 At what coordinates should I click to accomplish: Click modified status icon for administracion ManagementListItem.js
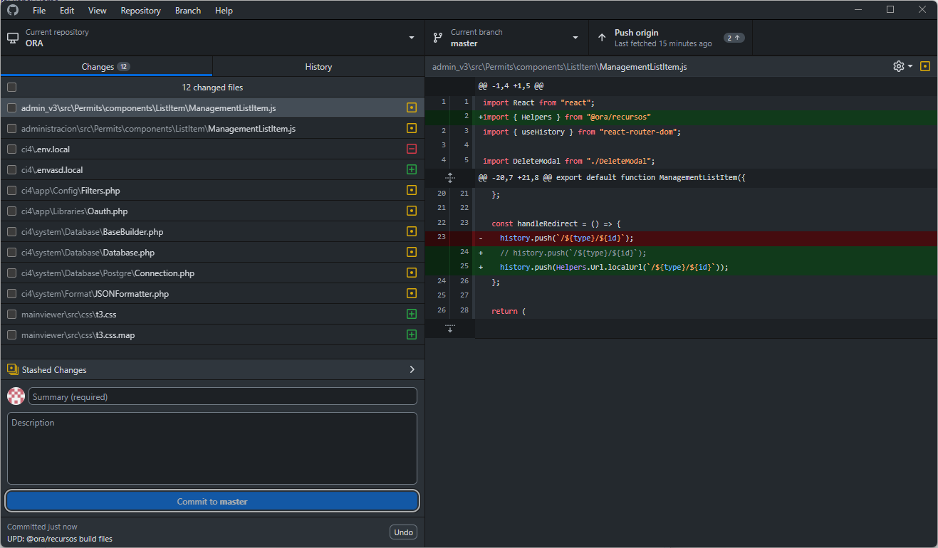tap(412, 129)
